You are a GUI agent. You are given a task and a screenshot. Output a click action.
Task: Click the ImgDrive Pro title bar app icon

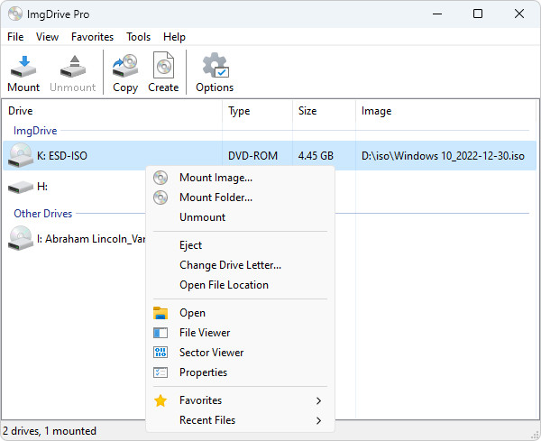(15, 14)
